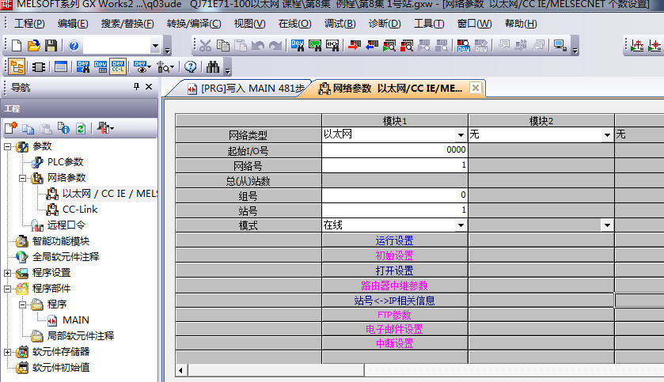Copy selection using the main toolbar copy icon

(x=222, y=45)
